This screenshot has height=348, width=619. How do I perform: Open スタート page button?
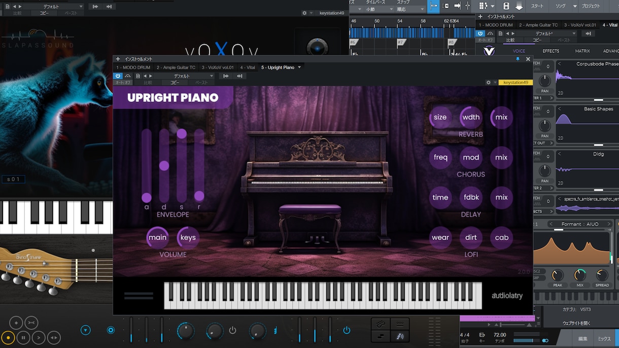537,6
